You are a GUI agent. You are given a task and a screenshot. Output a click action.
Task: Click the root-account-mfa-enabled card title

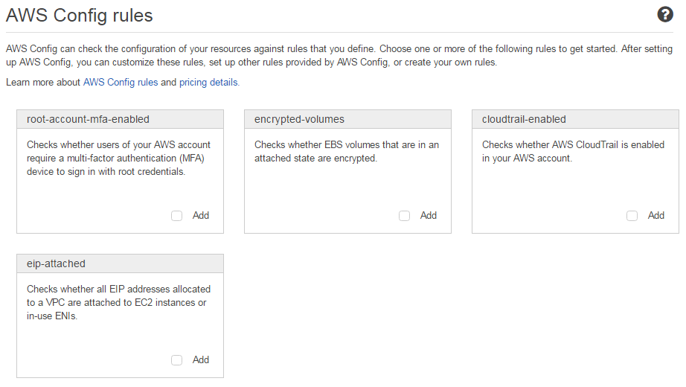pyautogui.click(x=88, y=119)
